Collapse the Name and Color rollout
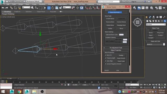Viewport: 167px width, 94px height. point(156,41)
